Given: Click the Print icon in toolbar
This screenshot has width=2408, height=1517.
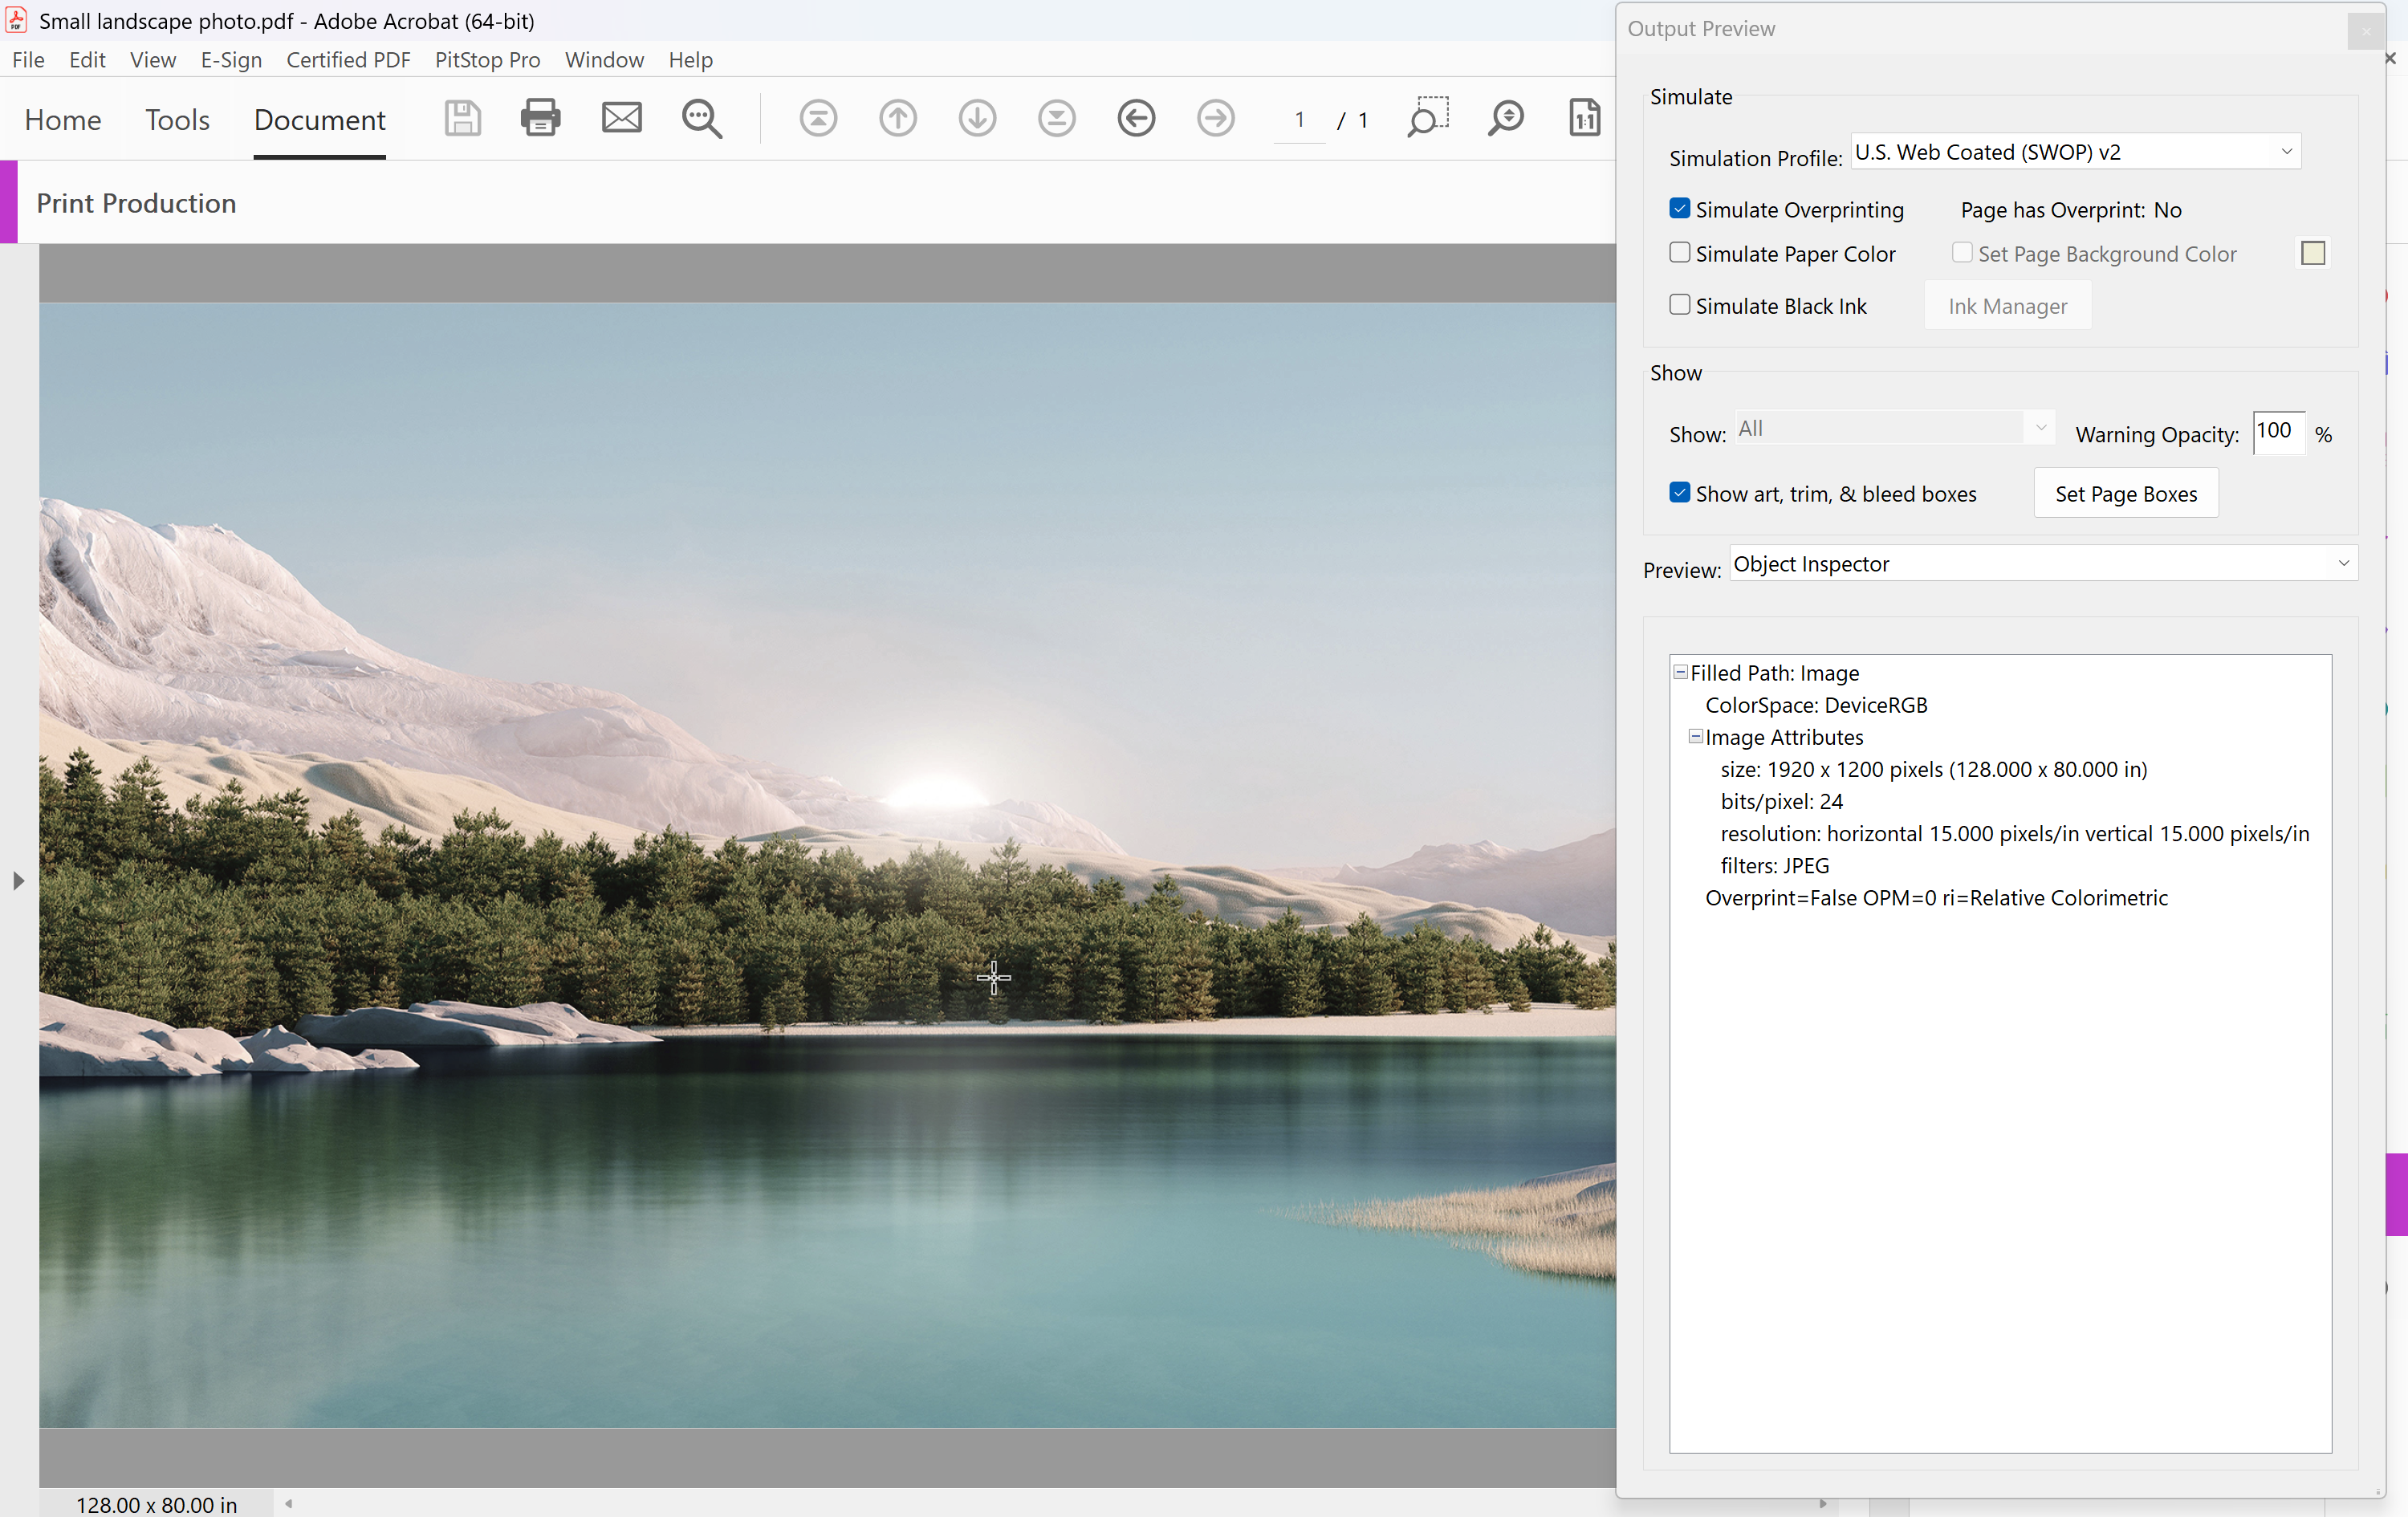Looking at the screenshot, I should (x=540, y=118).
